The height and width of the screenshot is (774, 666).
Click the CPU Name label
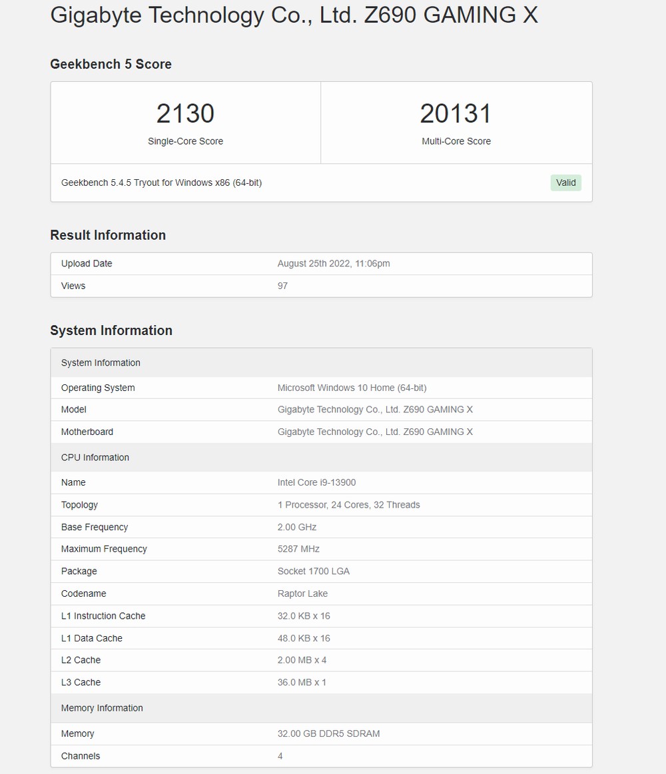click(73, 483)
